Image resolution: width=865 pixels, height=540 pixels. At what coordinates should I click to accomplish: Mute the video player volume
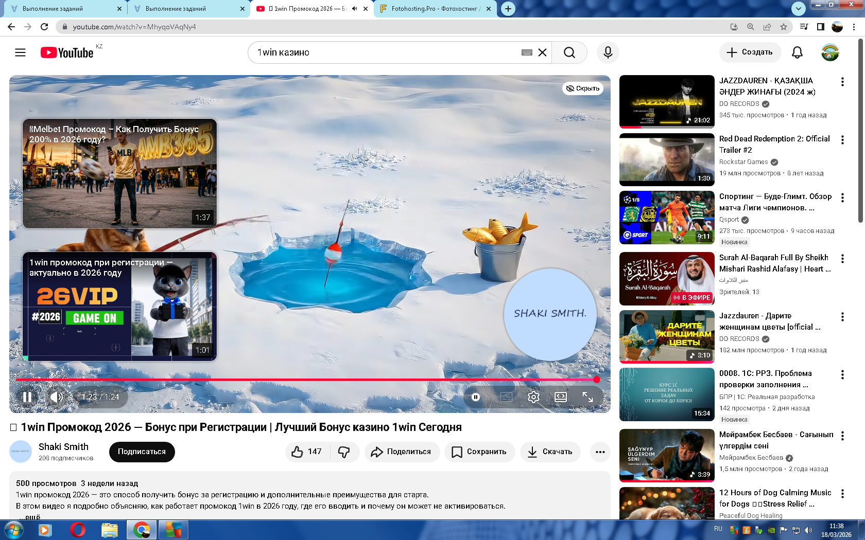57,397
